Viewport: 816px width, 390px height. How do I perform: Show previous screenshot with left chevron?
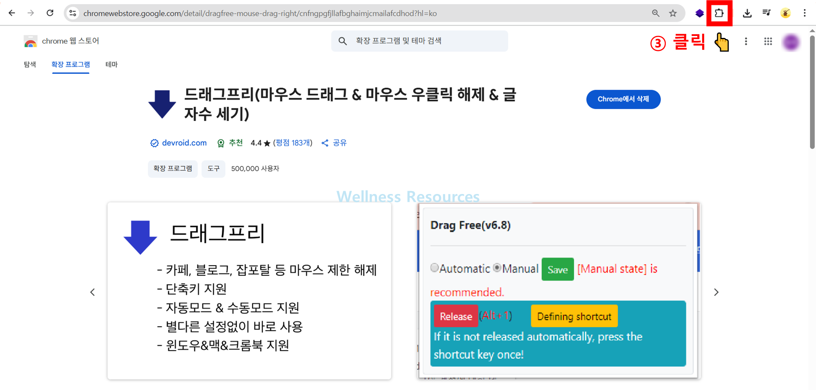coord(93,292)
